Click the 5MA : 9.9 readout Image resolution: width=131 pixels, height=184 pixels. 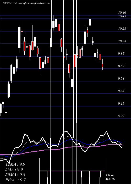14,170
